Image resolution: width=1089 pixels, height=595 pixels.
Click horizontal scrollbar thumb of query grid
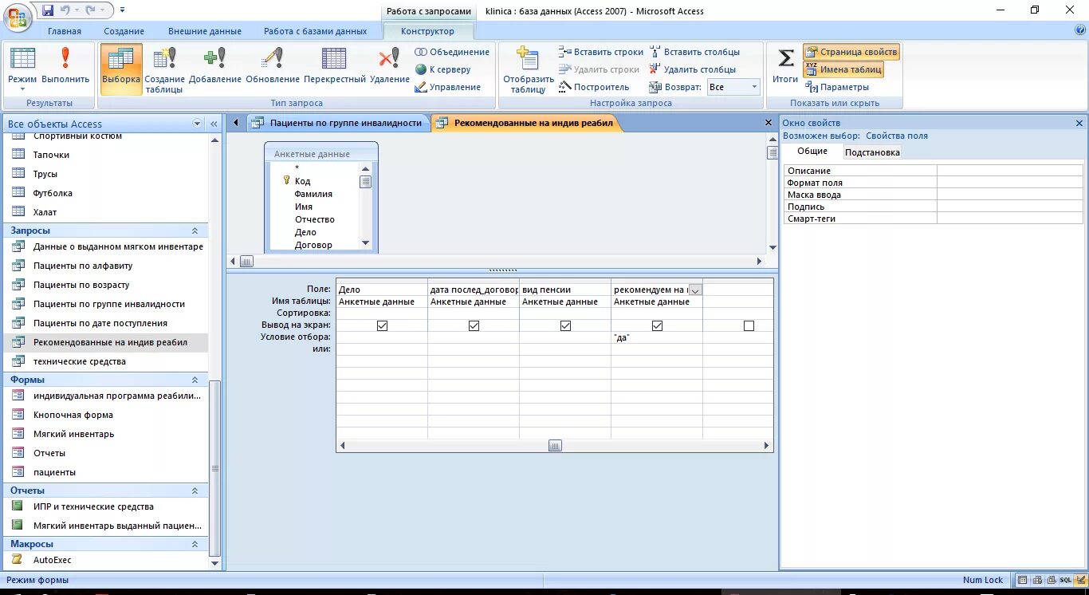click(555, 446)
